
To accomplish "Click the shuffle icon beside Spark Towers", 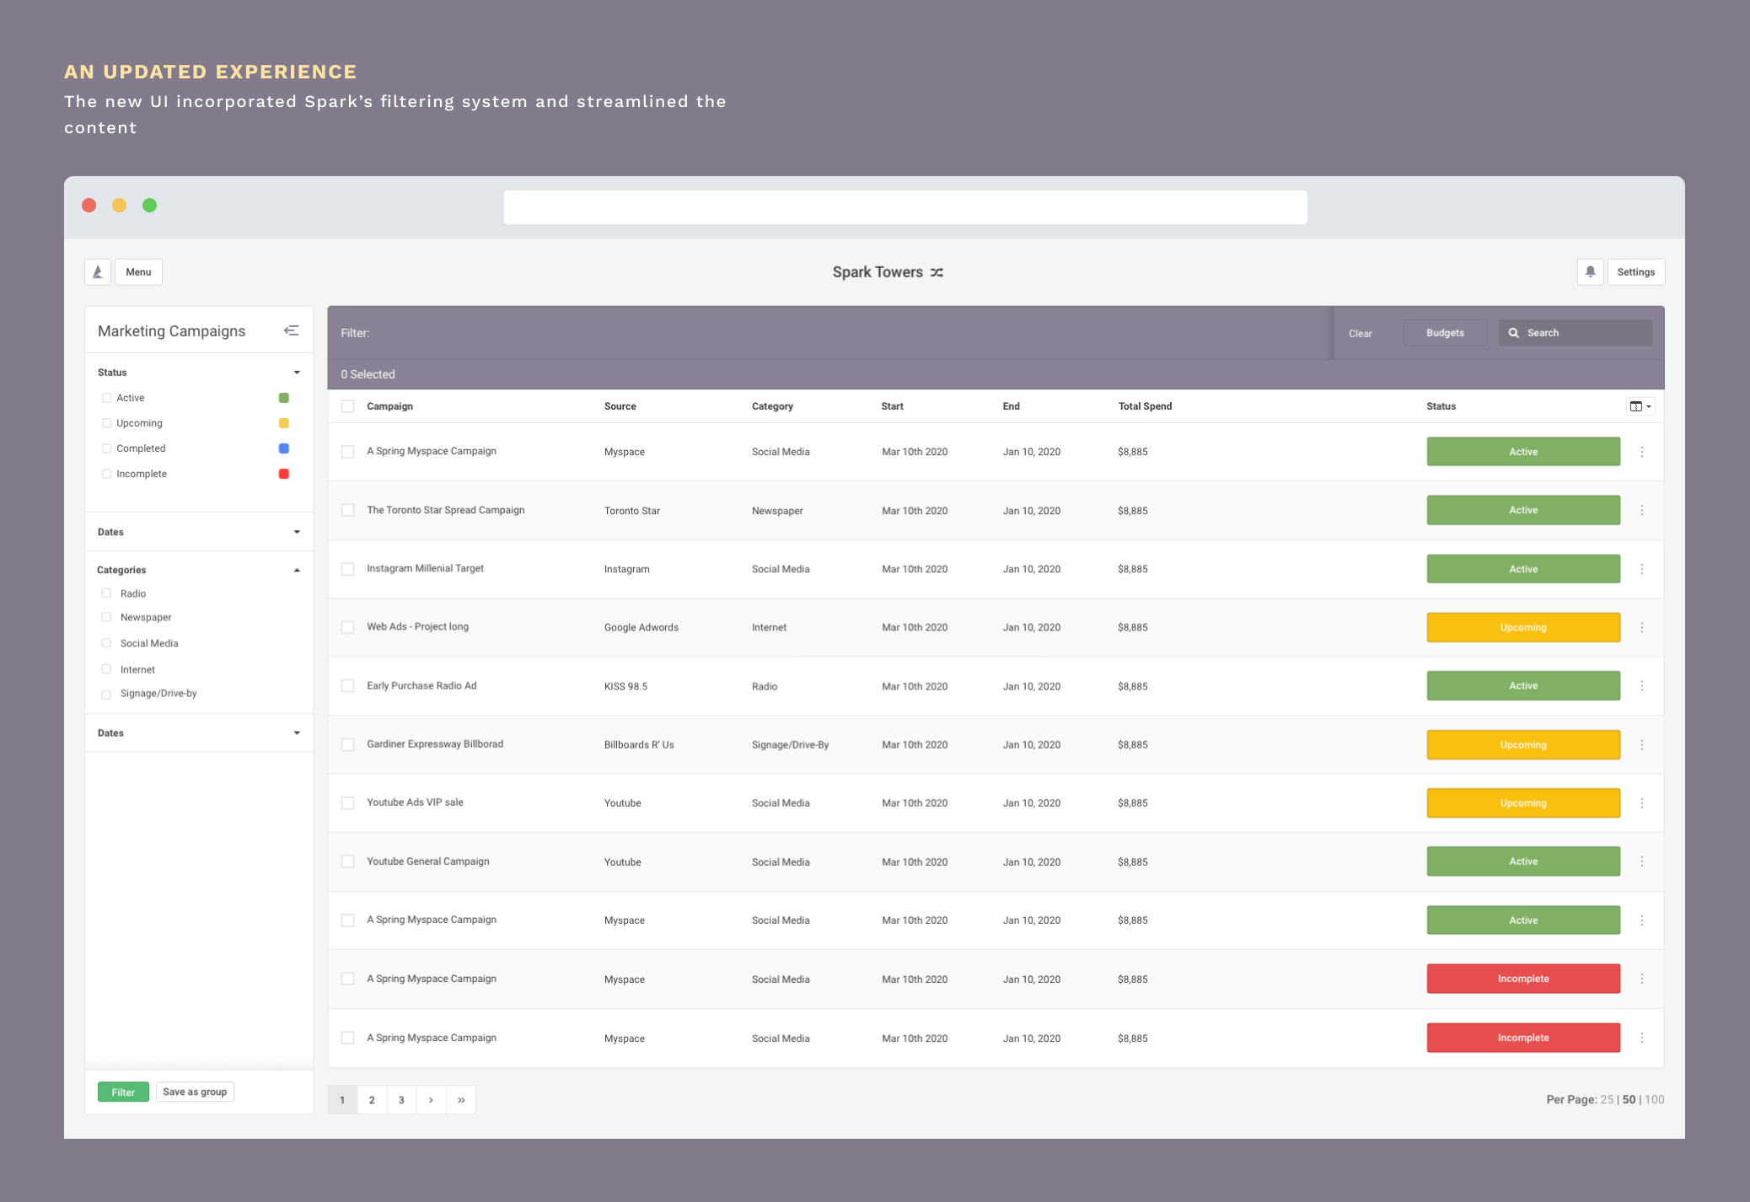I will pos(937,272).
